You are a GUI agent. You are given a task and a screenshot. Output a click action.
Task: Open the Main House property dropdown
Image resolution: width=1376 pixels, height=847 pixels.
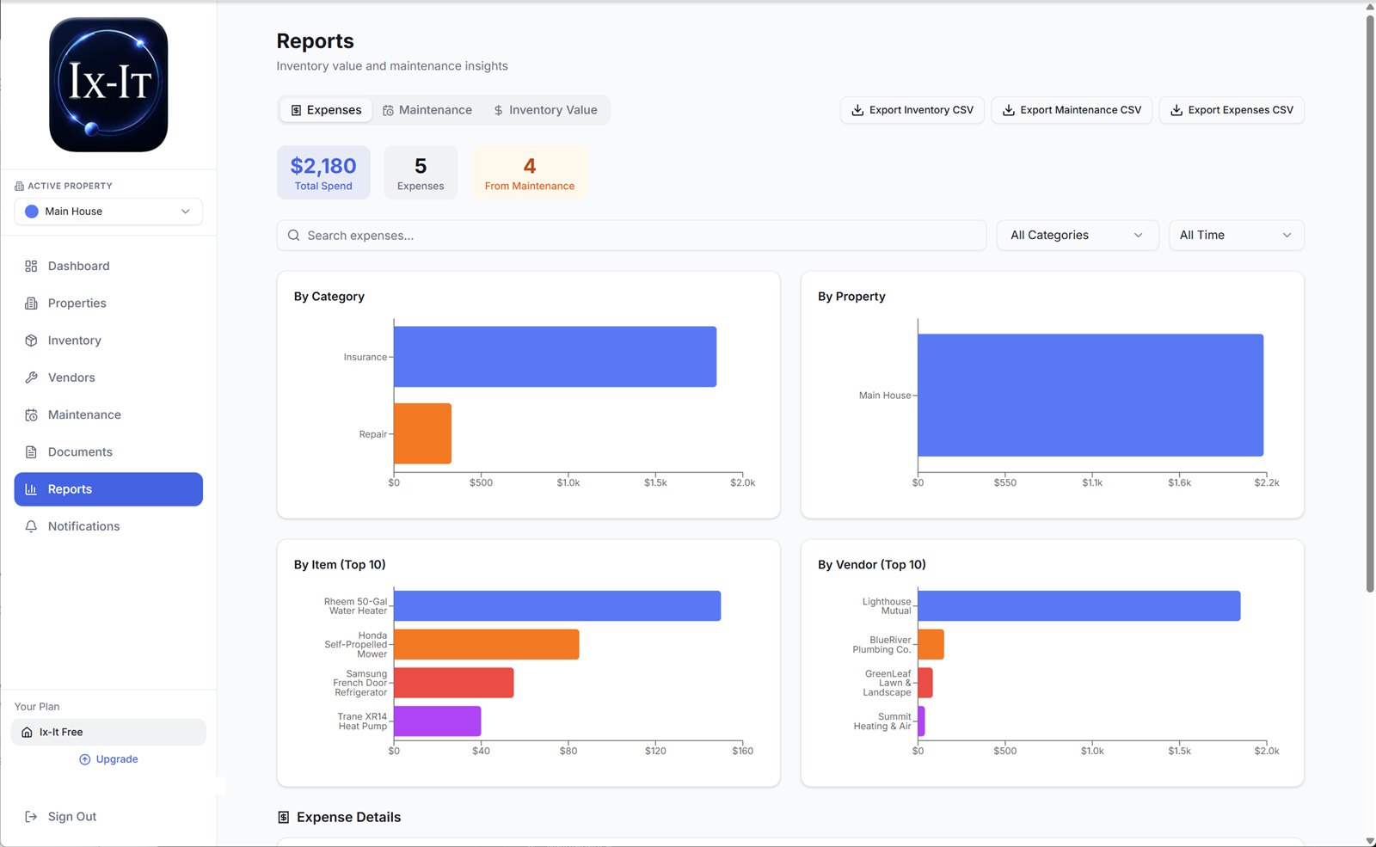[x=108, y=212]
